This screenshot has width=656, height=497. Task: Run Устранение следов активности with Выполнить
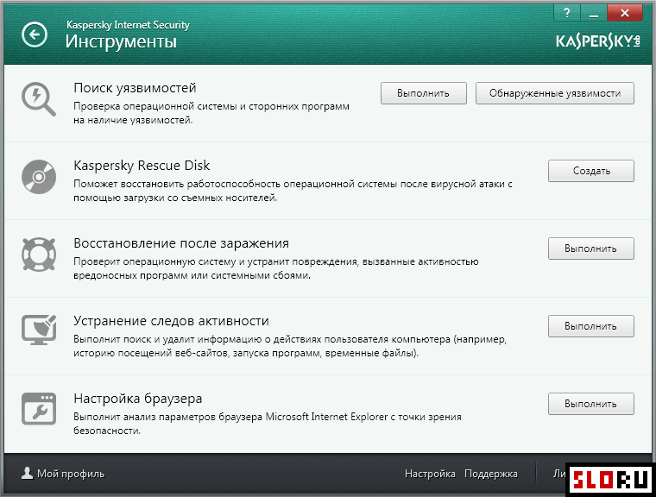[x=591, y=326]
